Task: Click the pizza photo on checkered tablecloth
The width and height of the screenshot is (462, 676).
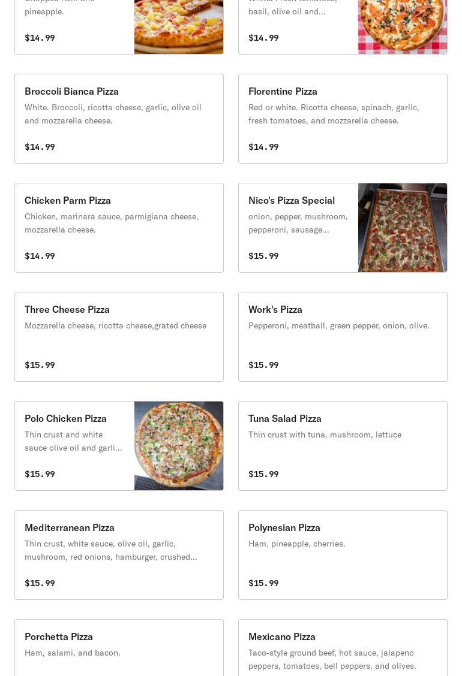Action: tap(403, 27)
